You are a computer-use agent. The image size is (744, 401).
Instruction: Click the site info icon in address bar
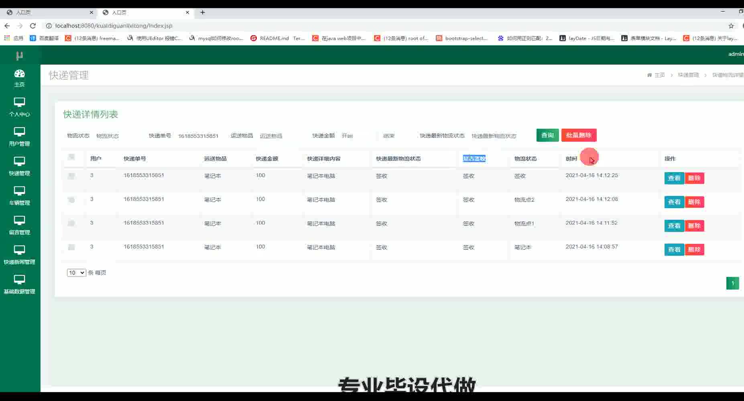point(49,26)
